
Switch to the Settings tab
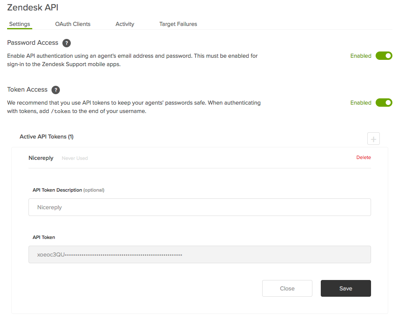[20, 24]
